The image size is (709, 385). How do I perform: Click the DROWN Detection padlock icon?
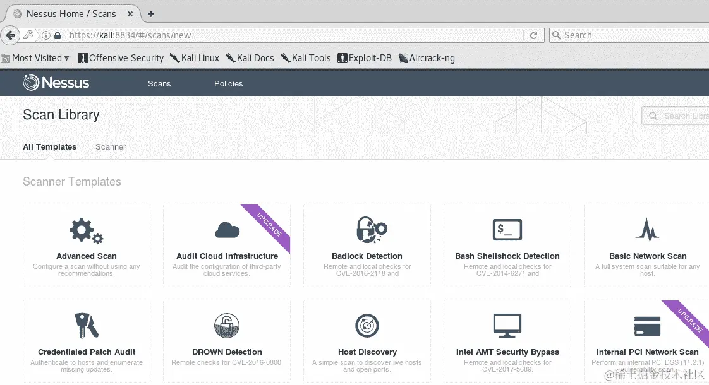pos(226,325)
